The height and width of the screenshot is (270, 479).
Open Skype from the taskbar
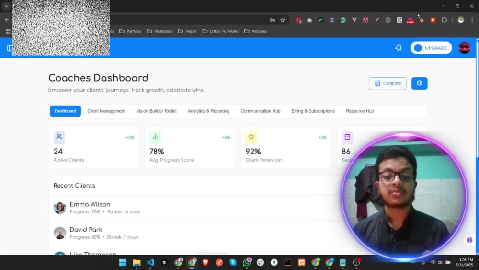coord(233,262)
